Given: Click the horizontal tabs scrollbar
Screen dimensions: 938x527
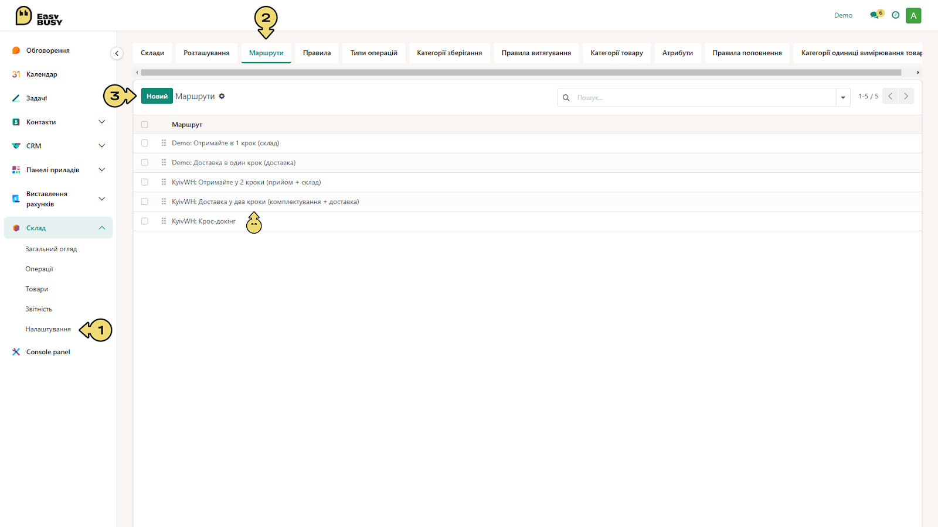Looking at the screenshot, I should click(x=521, y=73).
